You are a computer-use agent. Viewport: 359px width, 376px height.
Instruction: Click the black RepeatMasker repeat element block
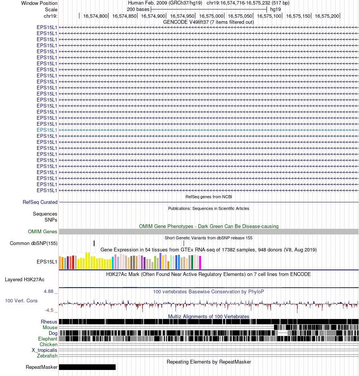(x=87, y=367)
